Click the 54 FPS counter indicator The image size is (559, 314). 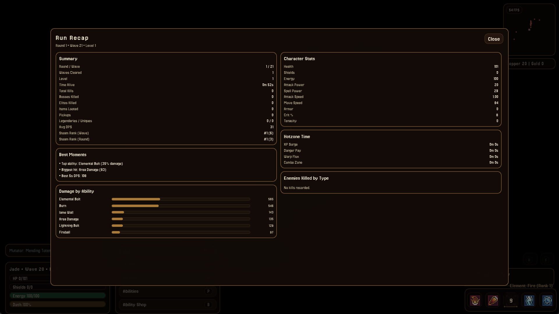[x=514, y=10]
